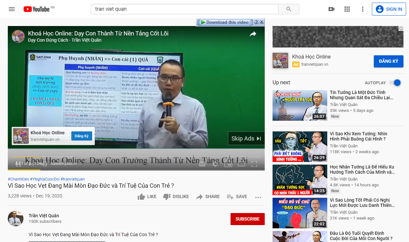Click the share arrow on the video
This screenshot has width=409, height=242.
(253, 34)
